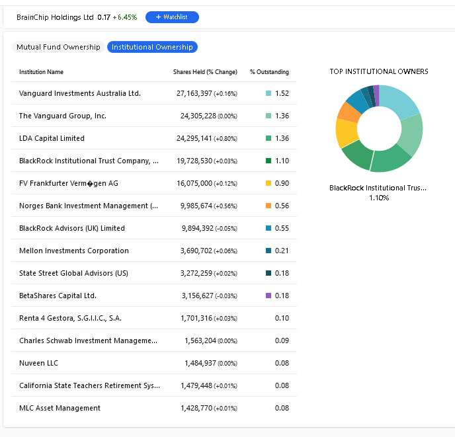Click shares value 19,728,530
Screen dimensions: 455x437
click(194, 161)
